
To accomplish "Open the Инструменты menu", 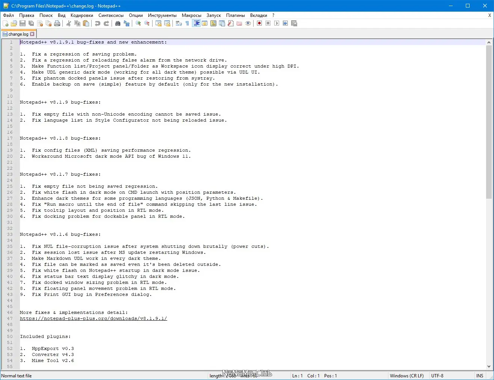I will [x=162, y=15].
